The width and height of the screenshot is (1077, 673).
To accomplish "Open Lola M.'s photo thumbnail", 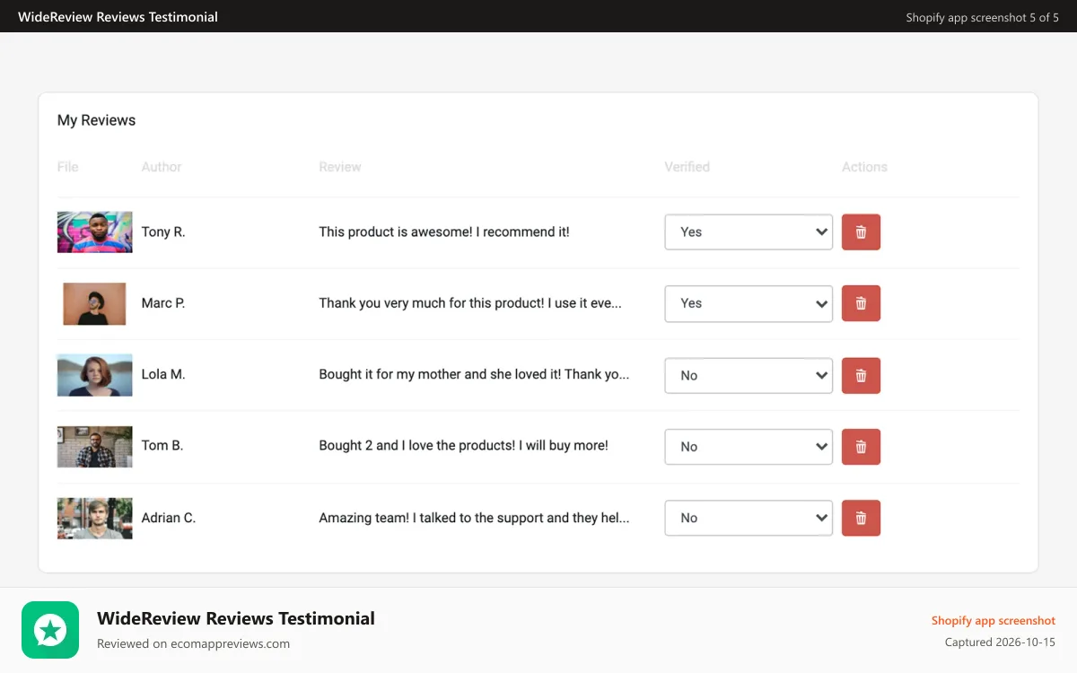I will pos(94,375).
